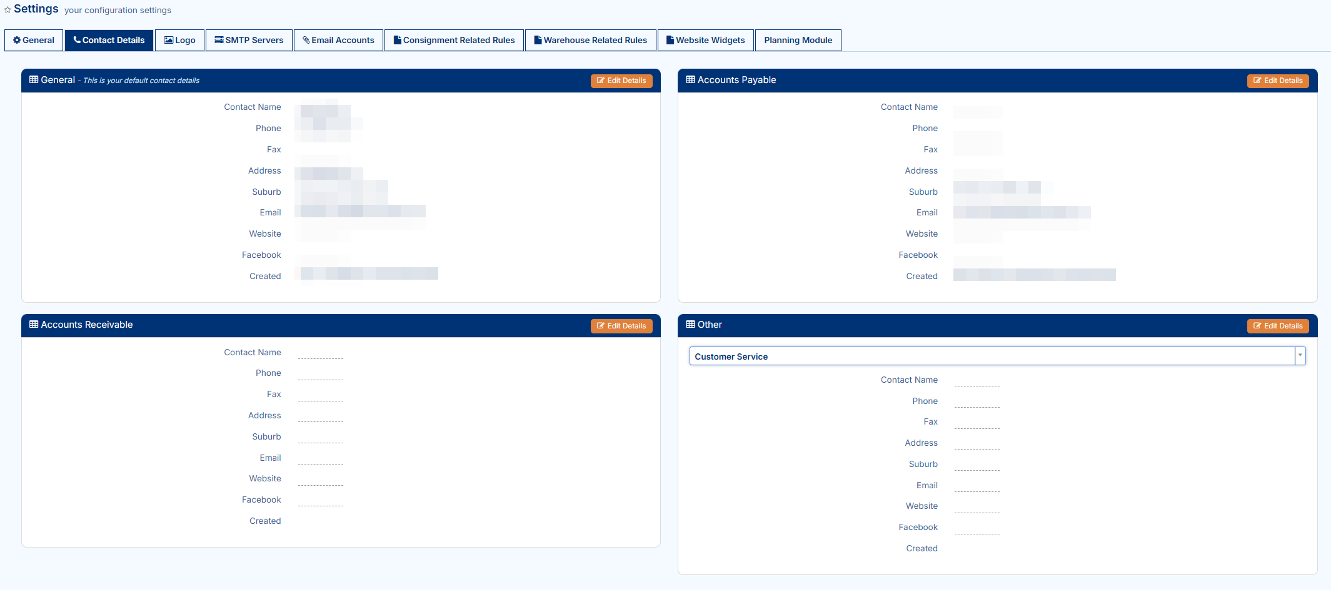The height and width of the screenshot is (590, 1331).
Task: Switch to the Planning Module tab
Action: click(798, 40)
